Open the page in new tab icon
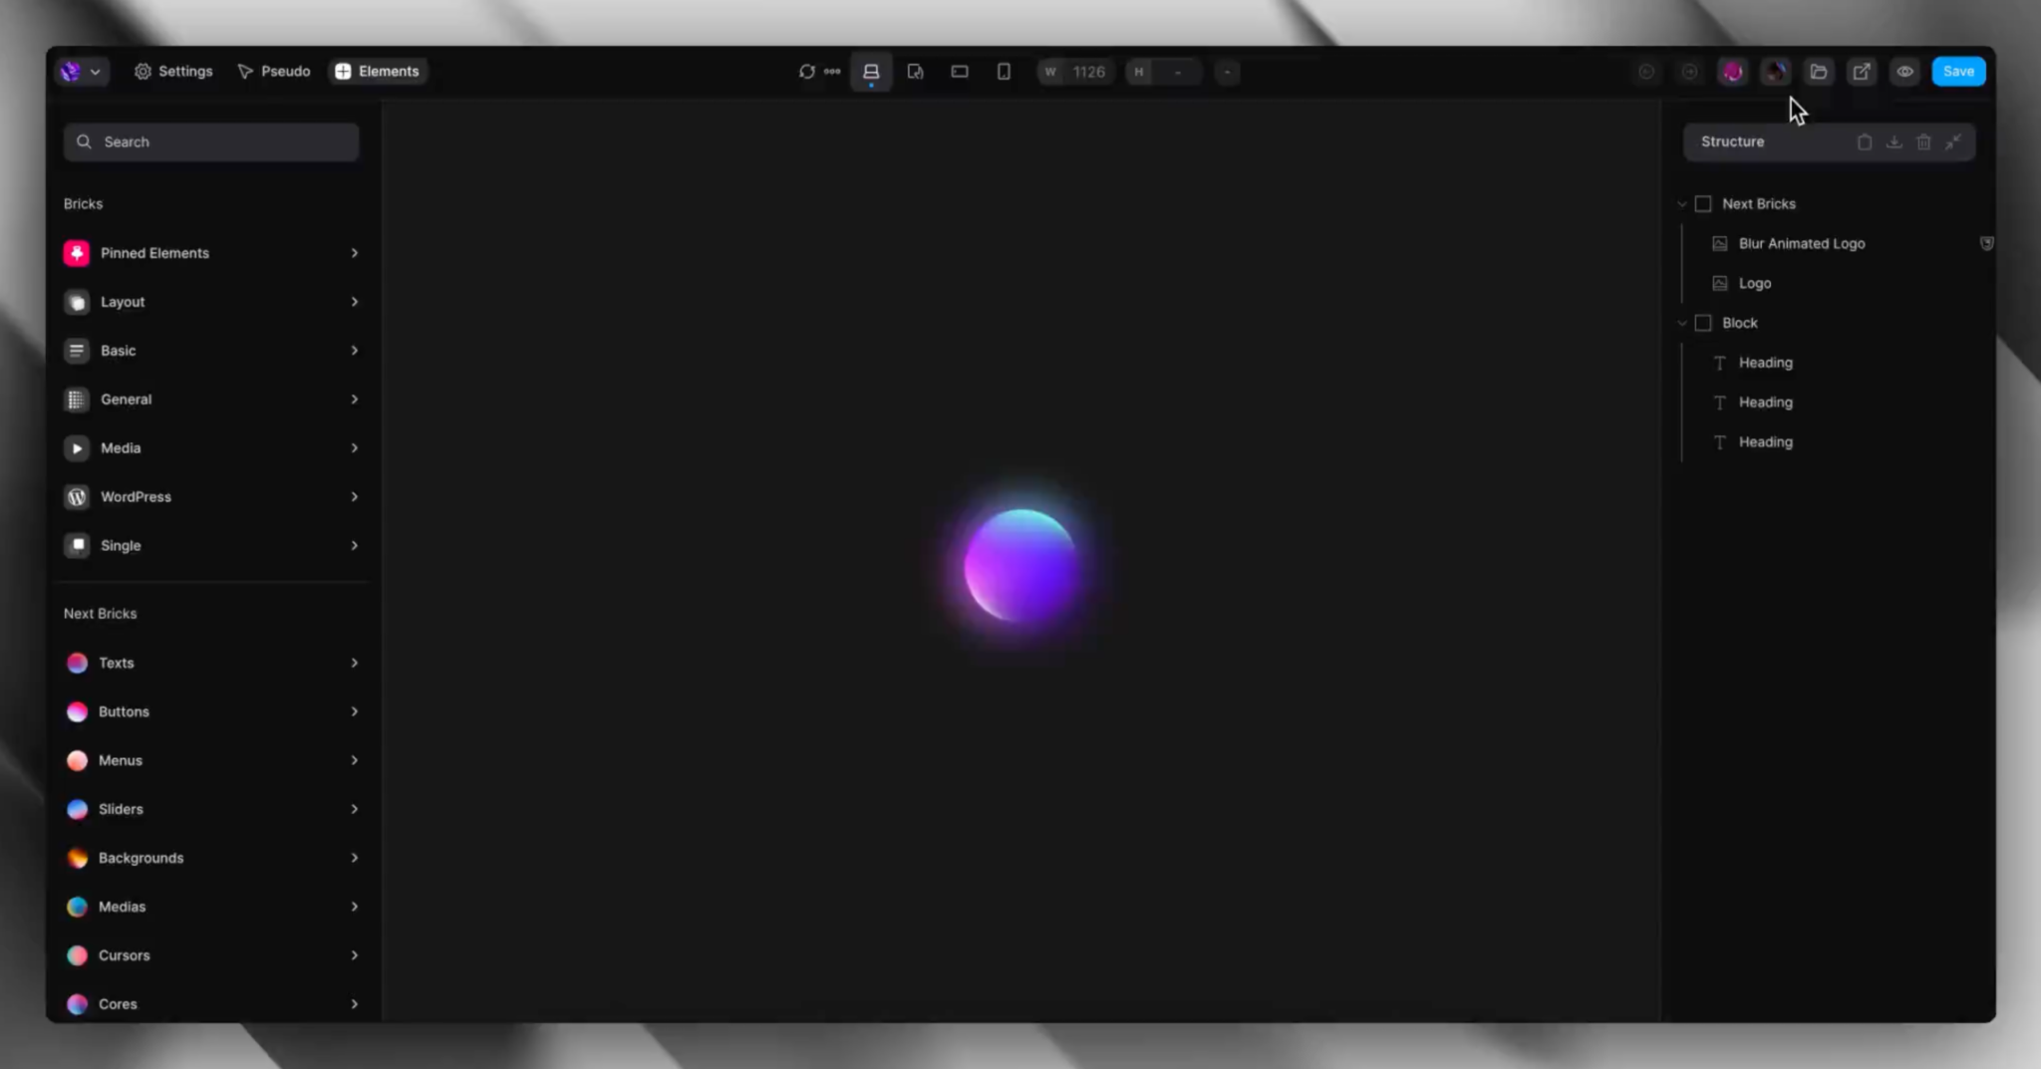Screen dimensions: 2041x1069 click(x=1862, y=72)
